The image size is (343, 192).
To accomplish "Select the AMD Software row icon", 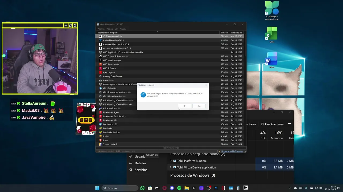I will [100, 68].
